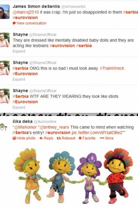Click the Reply arrow icon
The width and height of the screenshot is (138, 208).
click(x=41, y=138)
